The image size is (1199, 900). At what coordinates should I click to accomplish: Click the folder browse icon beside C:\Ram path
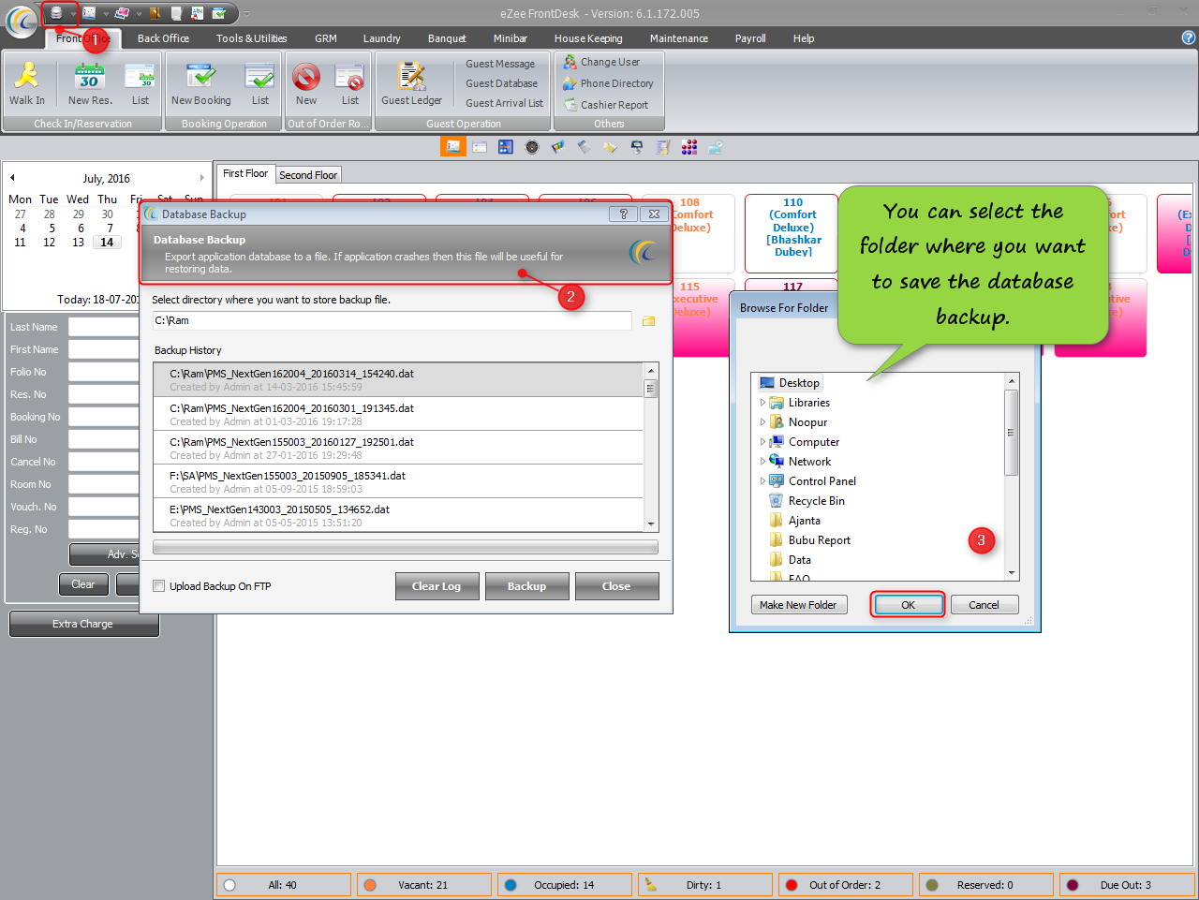(648, 321)
